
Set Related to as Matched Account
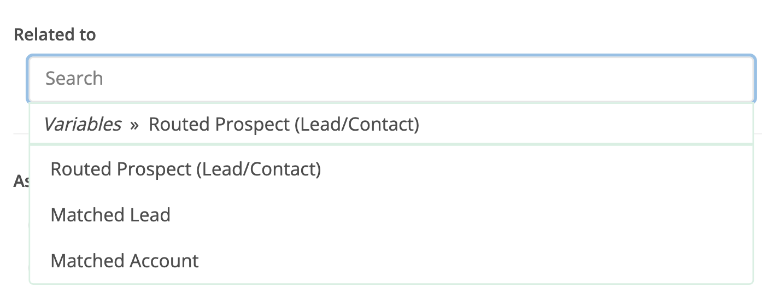click(125, 261)
